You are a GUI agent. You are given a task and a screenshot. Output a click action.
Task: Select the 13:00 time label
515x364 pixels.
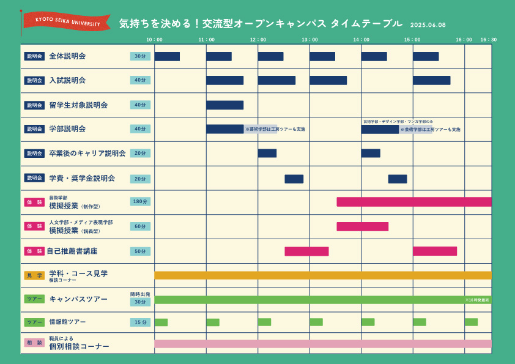click(x=309, y=40)
